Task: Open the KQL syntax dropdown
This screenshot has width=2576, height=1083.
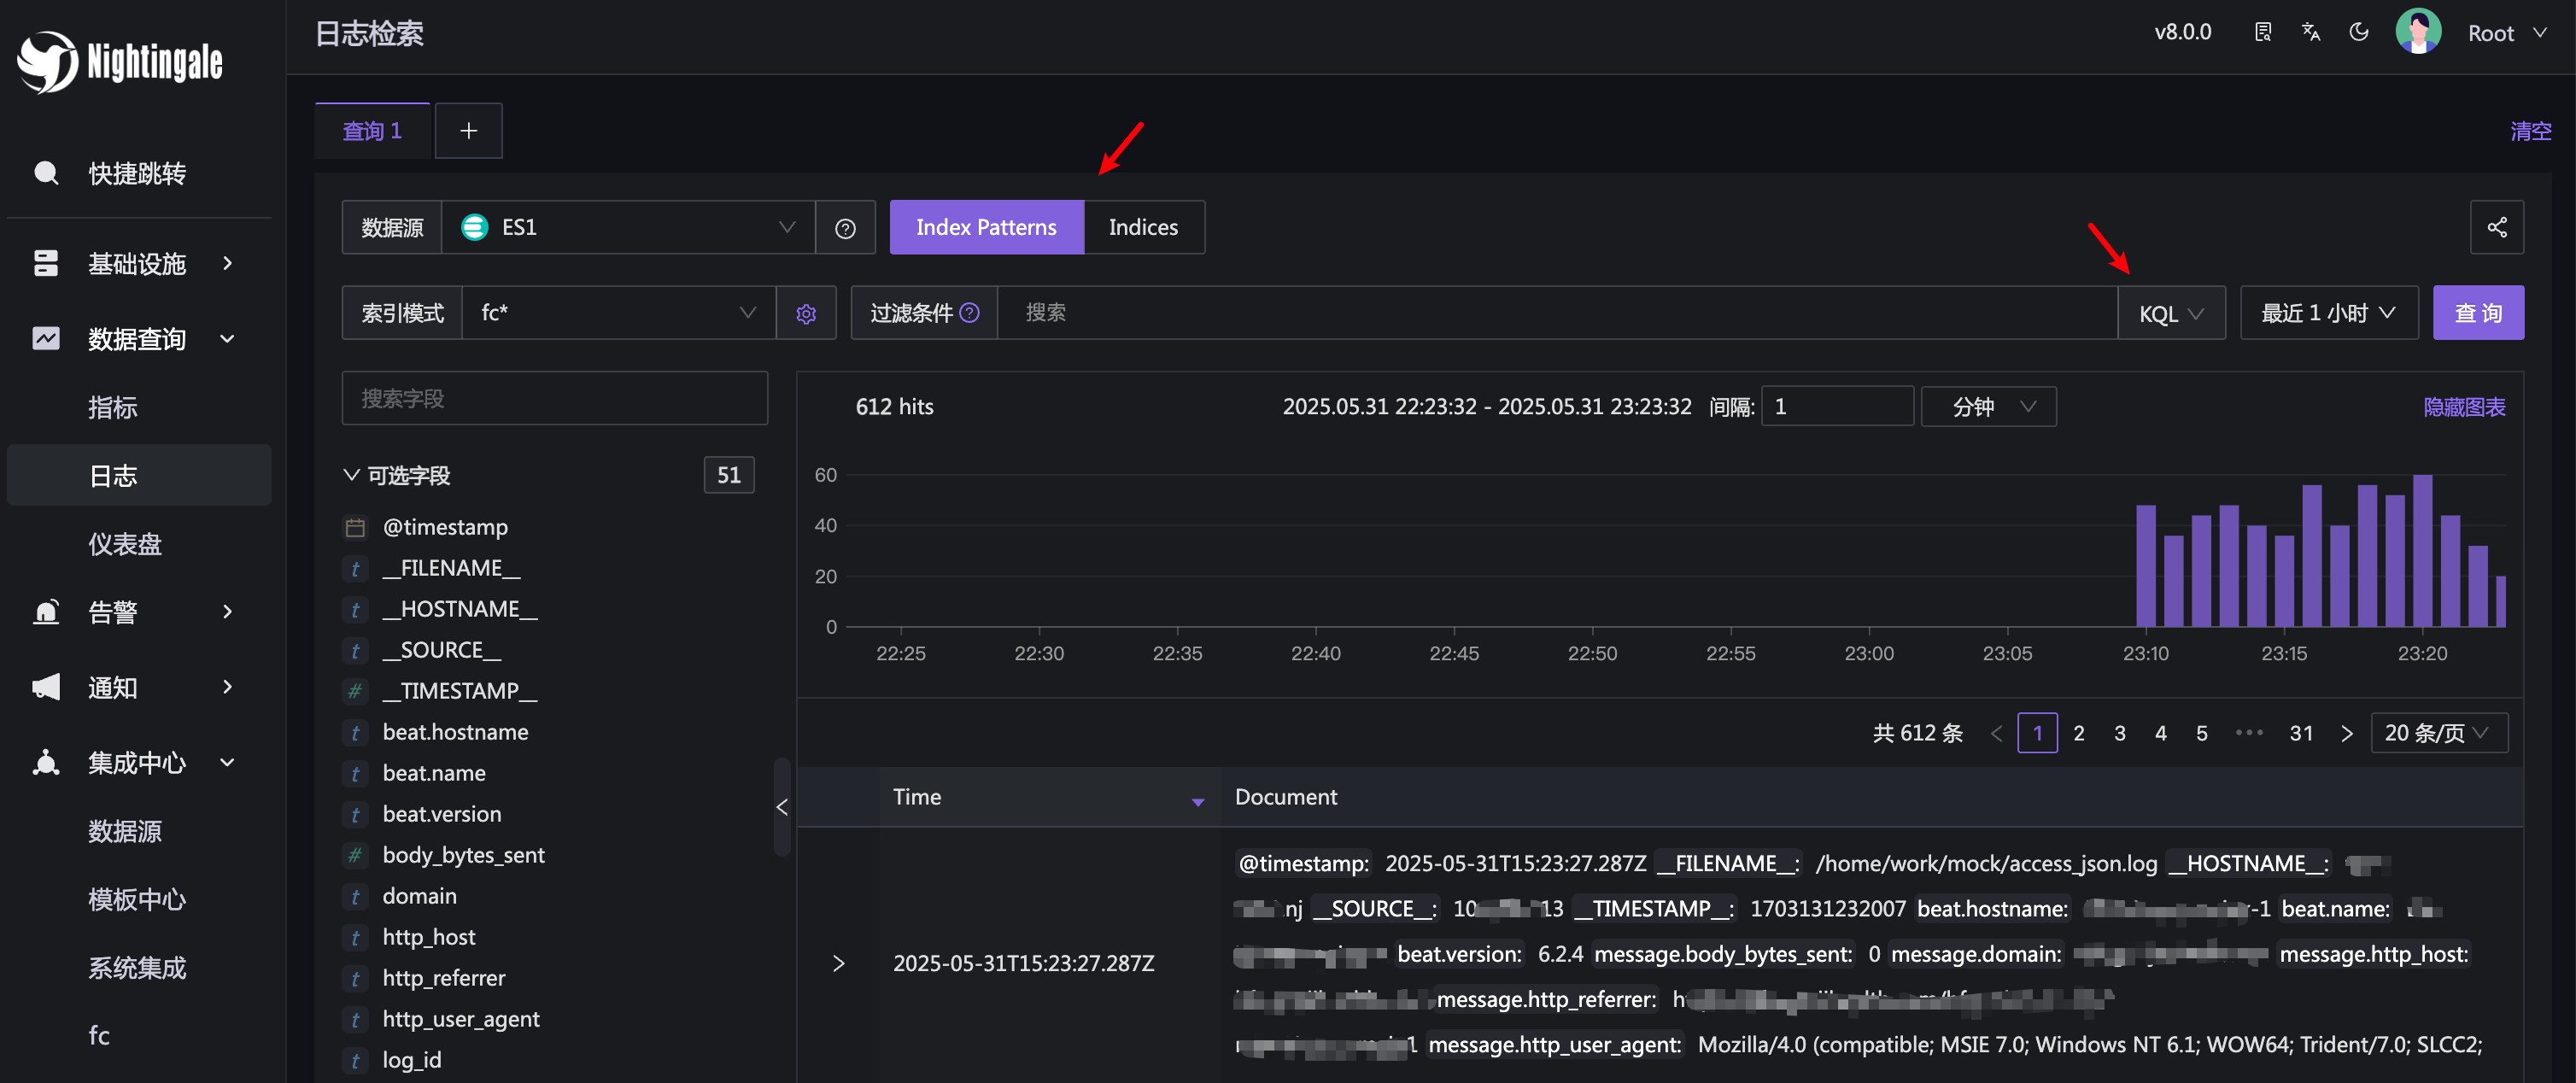Action: pyautogui.click(x=2171, y=313)
